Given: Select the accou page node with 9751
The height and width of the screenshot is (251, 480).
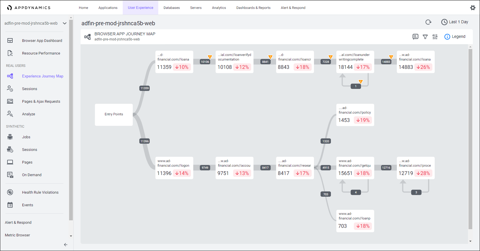Looking at the screenshot, I should click(x=235, y=168).
